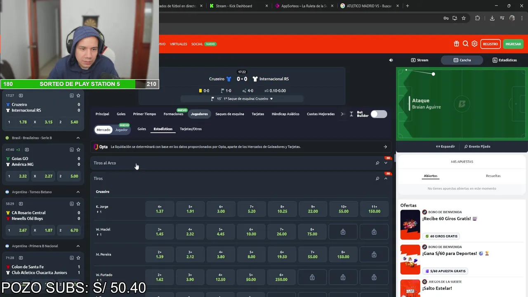Viewport: 528px width, 297px height.
Task: Show more market tabs arrow
Action: 343,114
